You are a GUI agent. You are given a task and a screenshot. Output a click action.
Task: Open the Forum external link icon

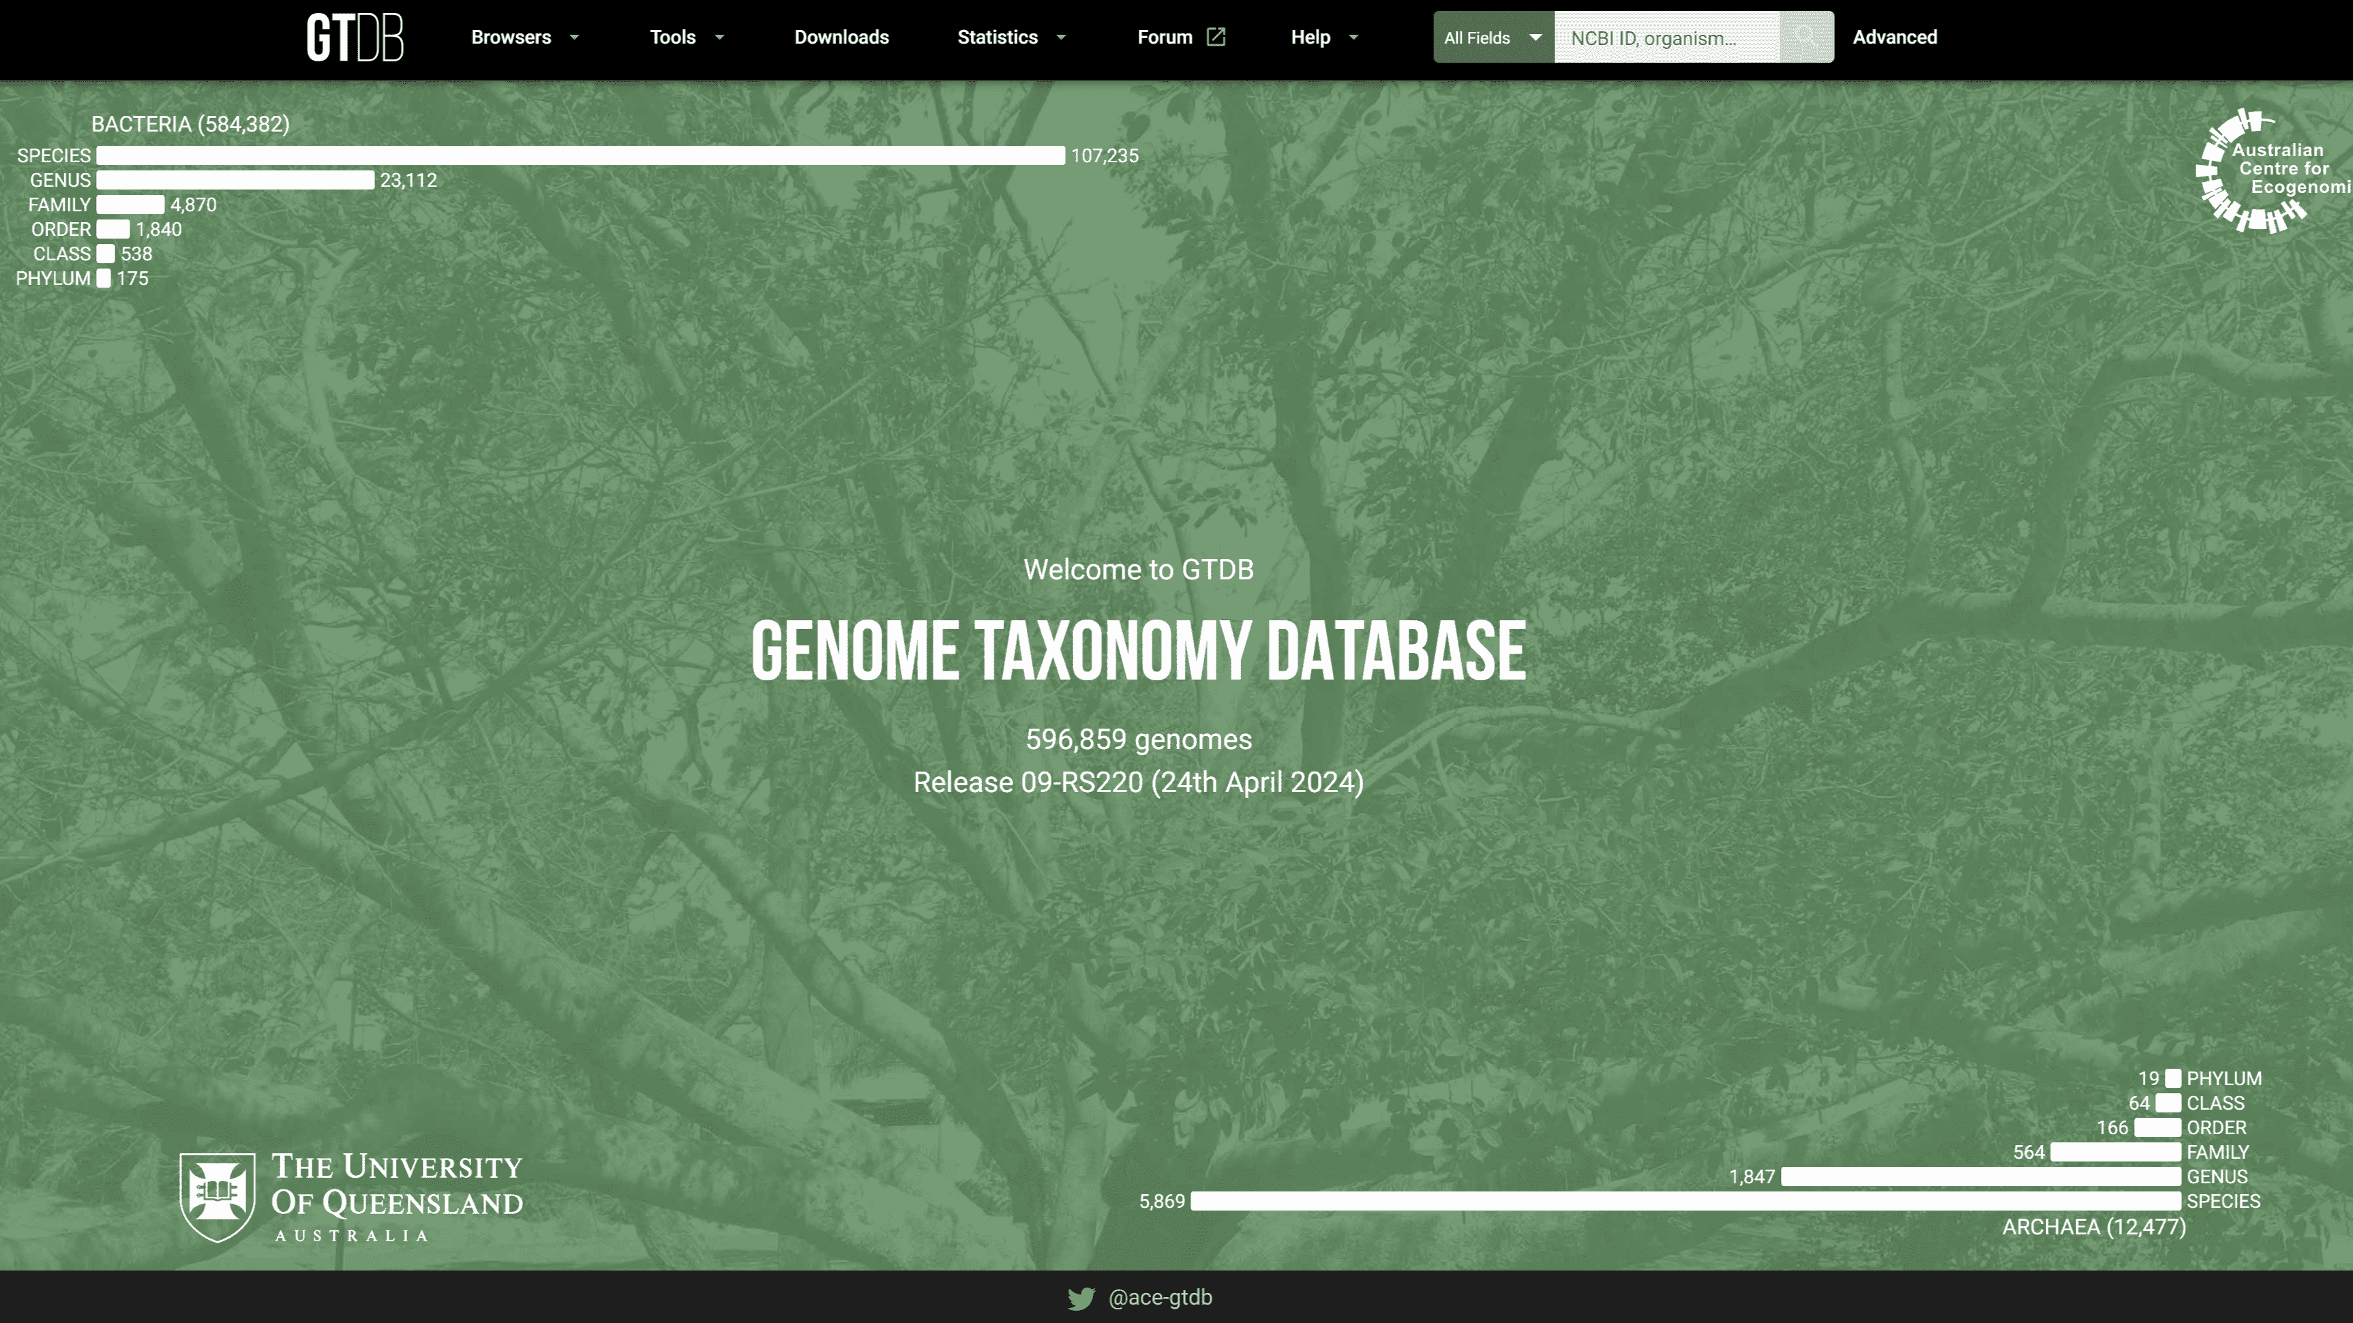[1216, 37]
